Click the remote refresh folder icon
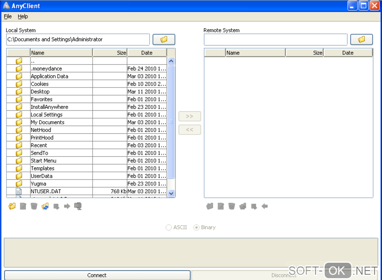 tap(243, 206)
